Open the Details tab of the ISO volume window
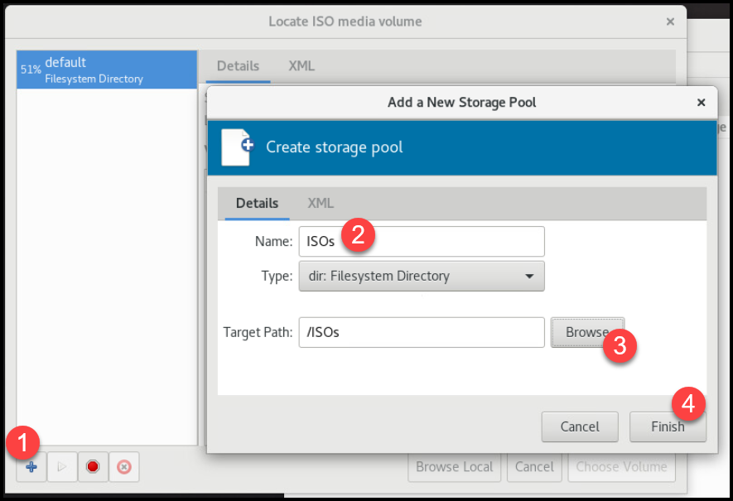This screenshot has width=733, height=501. tap(238, 66)
